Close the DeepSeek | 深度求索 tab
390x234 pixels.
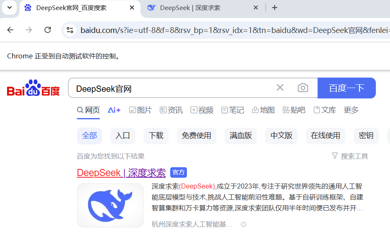(x=256, y=8)
